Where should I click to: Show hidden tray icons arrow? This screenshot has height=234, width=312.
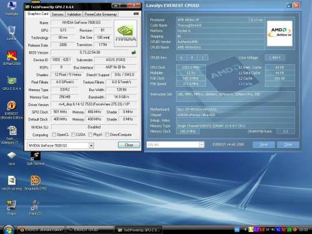tap(245, 230)
